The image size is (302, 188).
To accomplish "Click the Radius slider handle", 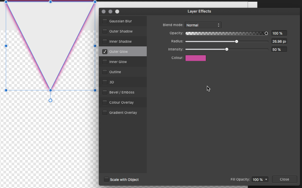I will point(236,41).
